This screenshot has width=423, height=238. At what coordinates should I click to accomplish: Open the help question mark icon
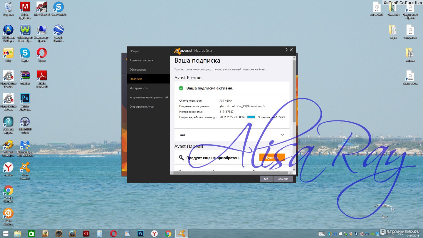(286, 50)
